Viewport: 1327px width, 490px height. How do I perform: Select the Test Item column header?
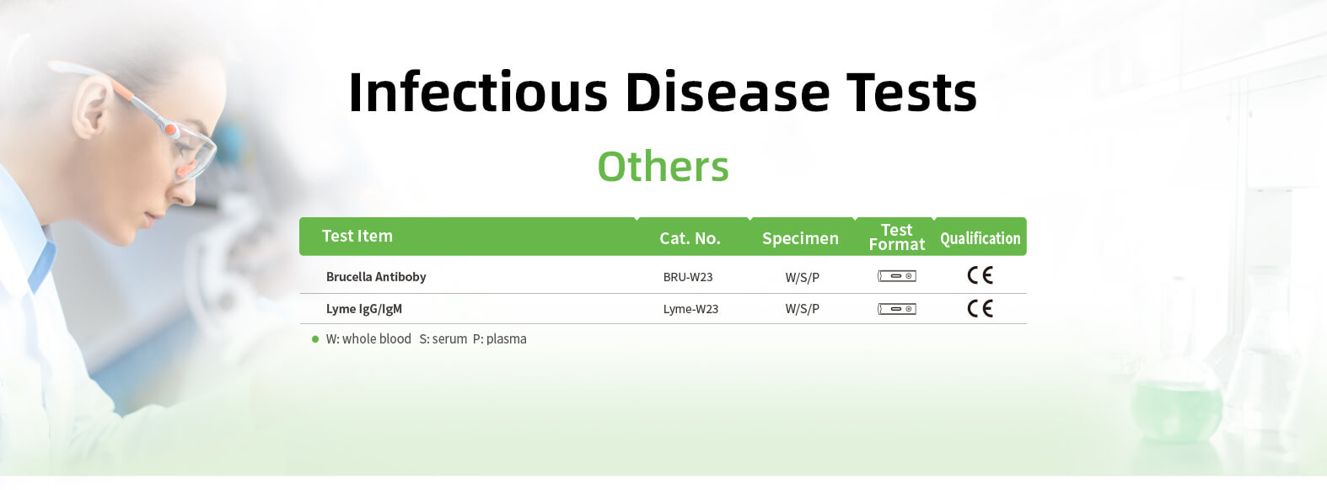(357, 236)
